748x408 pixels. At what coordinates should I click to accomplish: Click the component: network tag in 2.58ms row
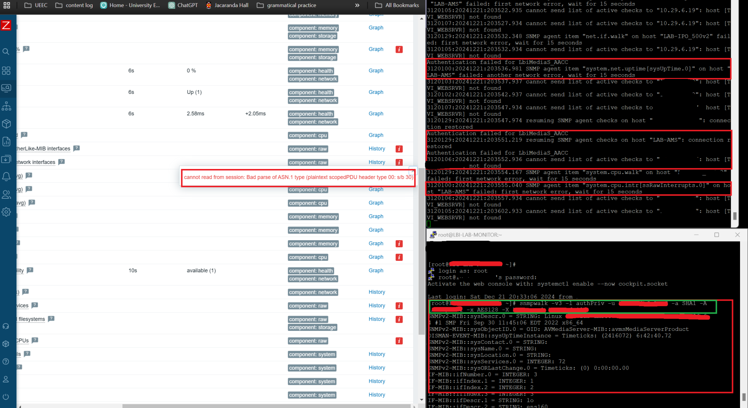click(x=313, y=122)
